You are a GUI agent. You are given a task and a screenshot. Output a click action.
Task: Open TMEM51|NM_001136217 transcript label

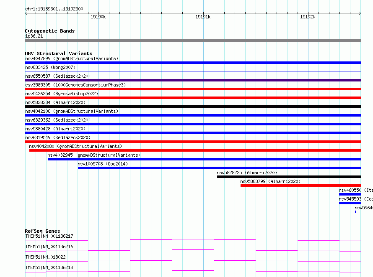tap(49, 236)
